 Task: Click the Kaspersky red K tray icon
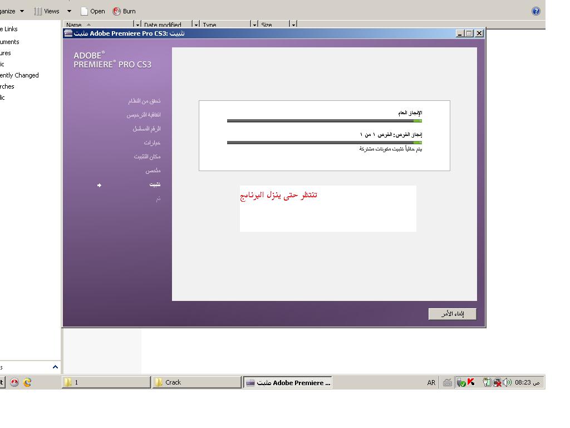click(x=471, y=382)
